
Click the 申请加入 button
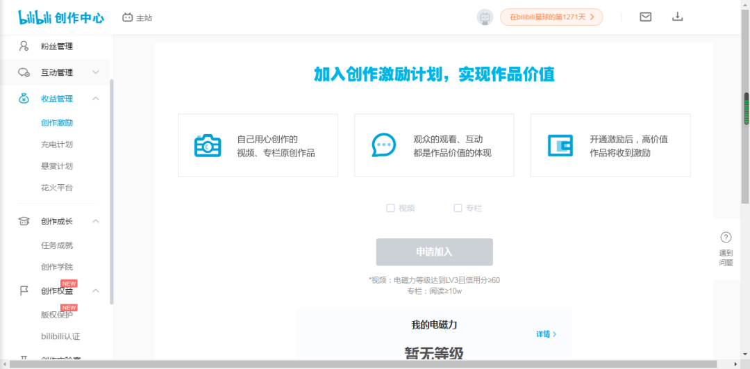434,252
